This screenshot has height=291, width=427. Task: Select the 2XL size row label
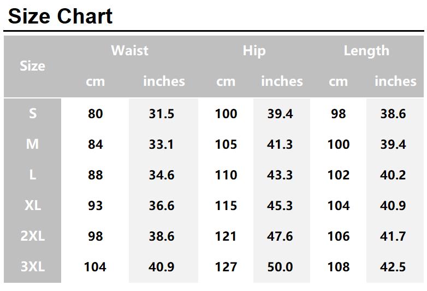(x=33, y=236)
